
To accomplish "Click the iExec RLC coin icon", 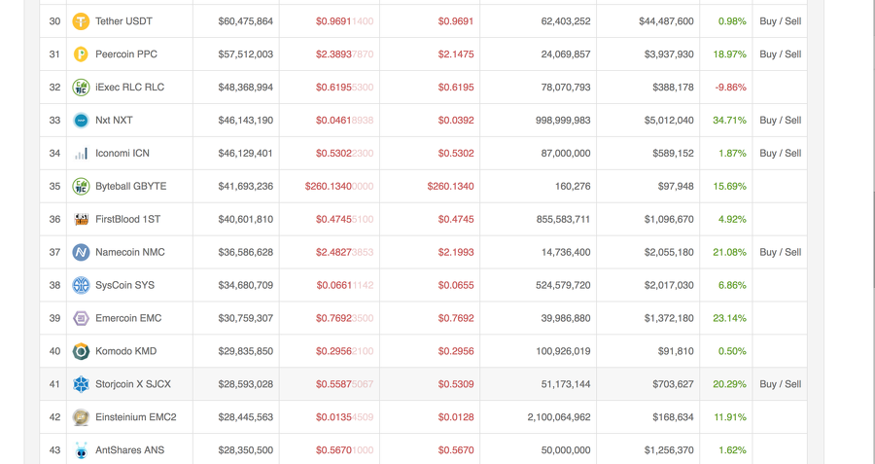I will tap(82, 88).
